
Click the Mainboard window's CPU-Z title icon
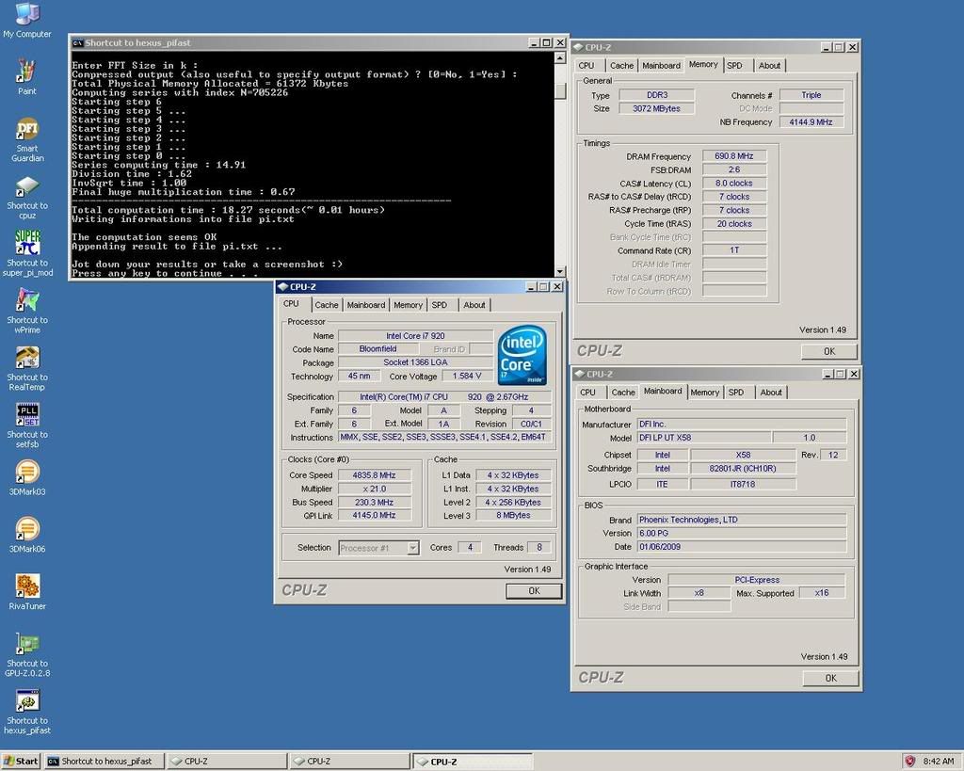pos(579,374)
